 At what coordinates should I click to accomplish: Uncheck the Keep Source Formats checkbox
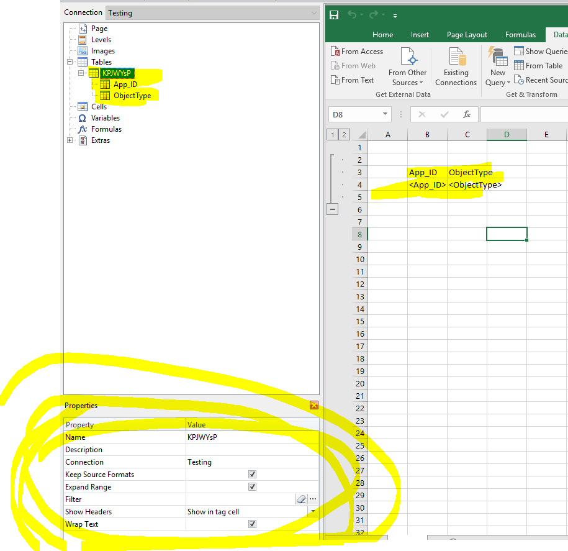click(x=252, y=475)
